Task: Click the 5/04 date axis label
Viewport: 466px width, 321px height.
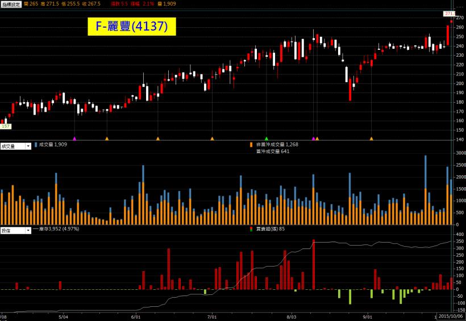Action: [63, 317]
